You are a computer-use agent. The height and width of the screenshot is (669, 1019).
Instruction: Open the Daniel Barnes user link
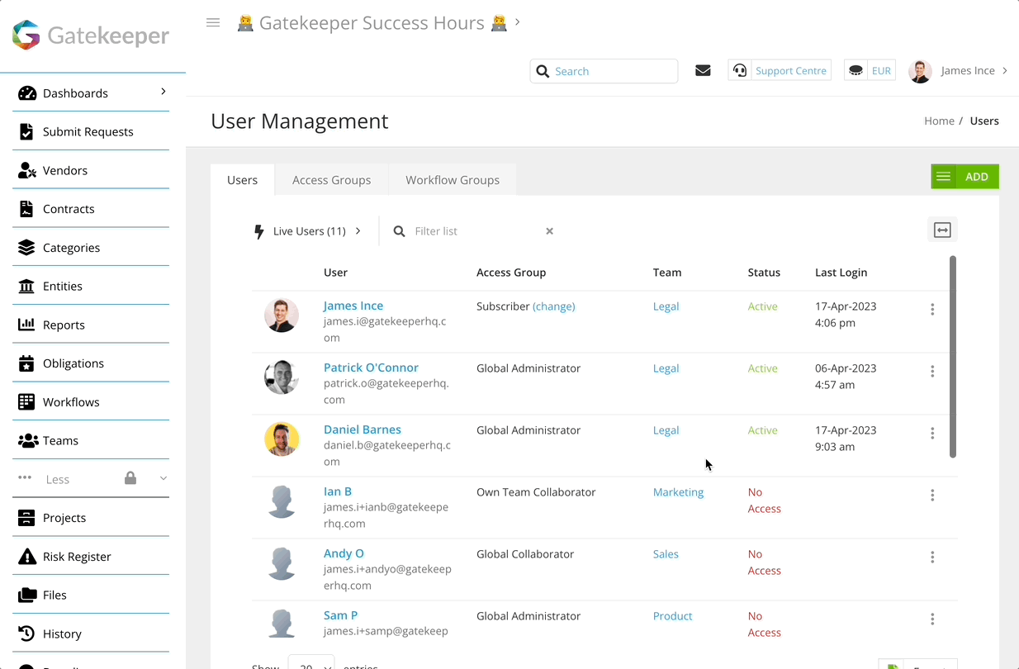point(363,429)
